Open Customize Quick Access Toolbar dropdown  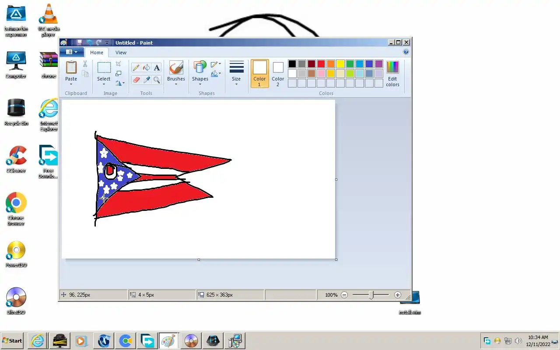(107, 43)
